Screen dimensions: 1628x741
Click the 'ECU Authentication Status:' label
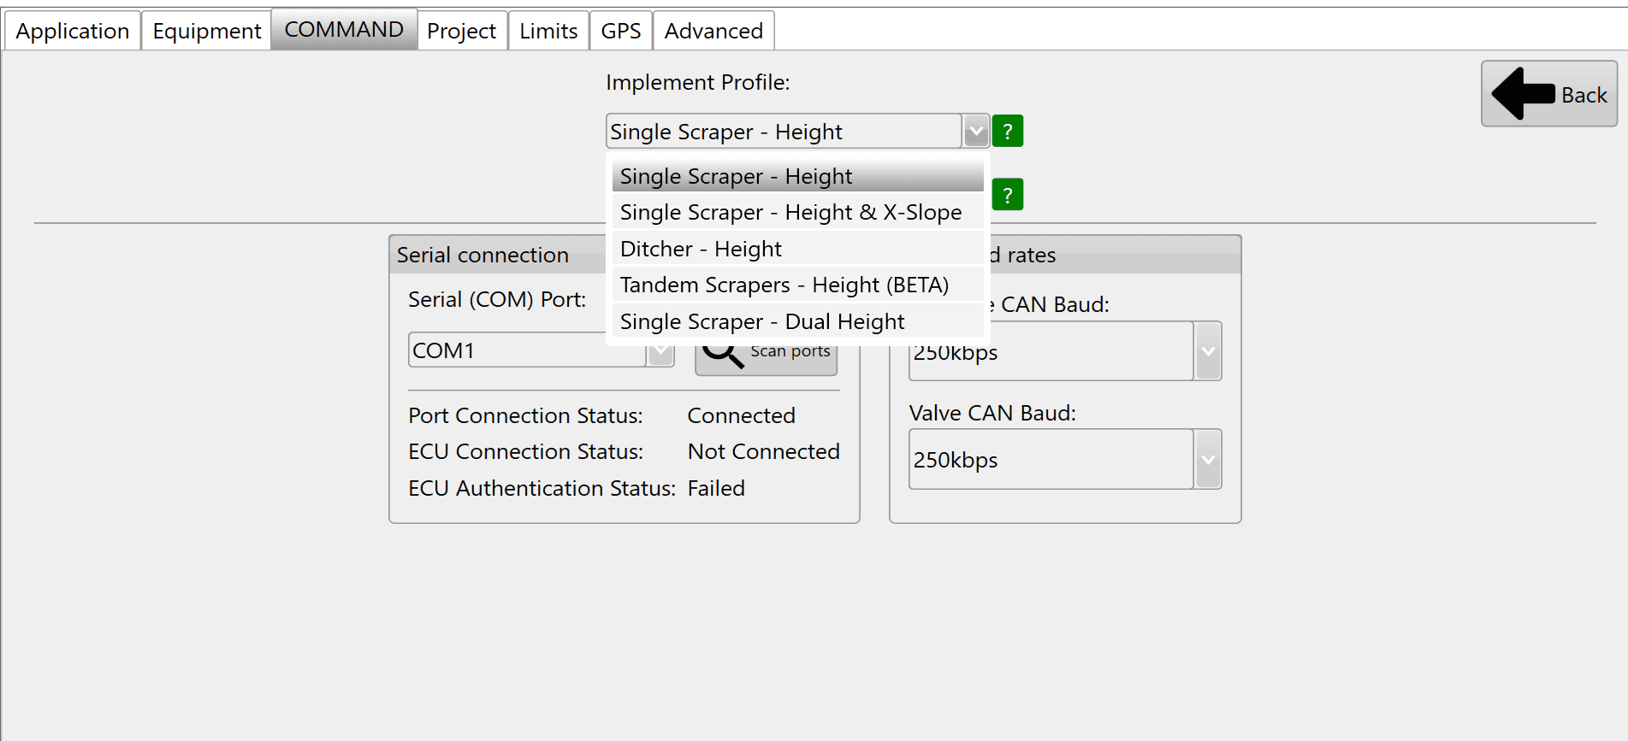(x=542, y=488)
